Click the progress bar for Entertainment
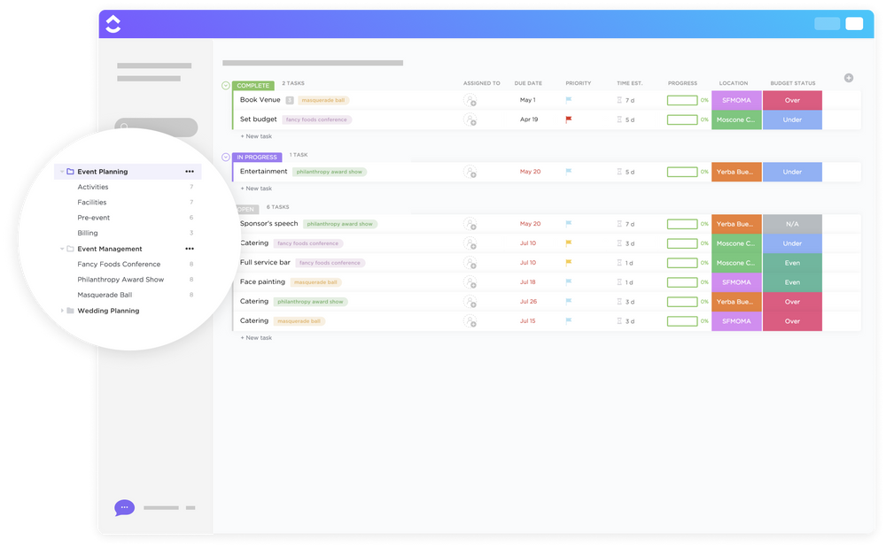Image resolution: width=886 pixels, height=547 pixels. 682,172
